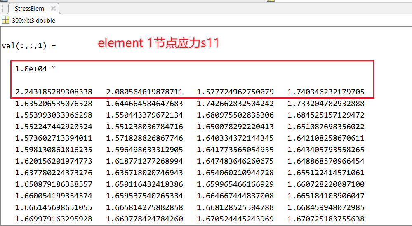Click value 1.668128525304788

coord(235,207)
